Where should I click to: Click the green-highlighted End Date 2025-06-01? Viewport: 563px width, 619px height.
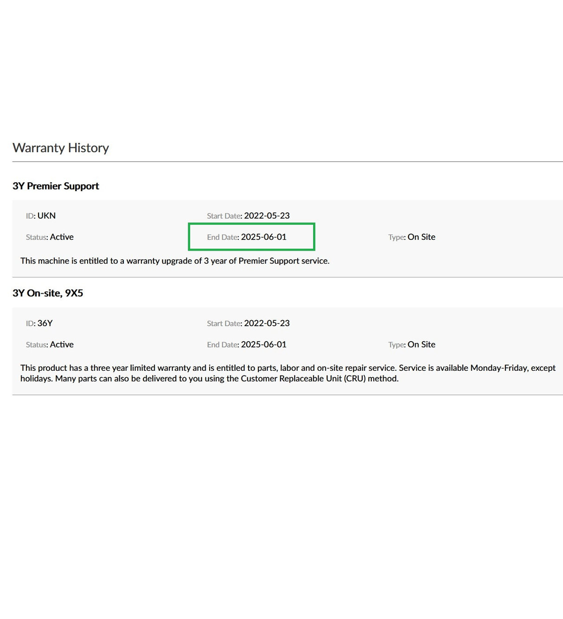coord(263,237)
